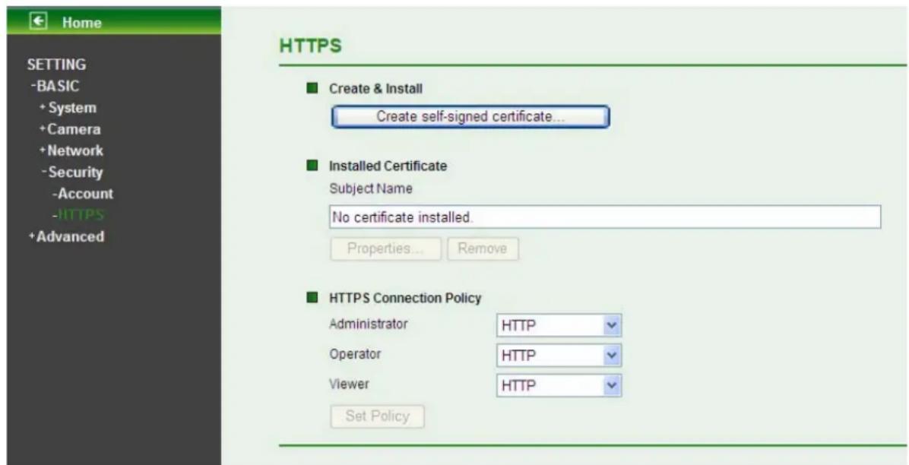This screenshot has width=909, height=465.
Task: Click the HTTPS Connection Policy heading
Action: [405, 298]
